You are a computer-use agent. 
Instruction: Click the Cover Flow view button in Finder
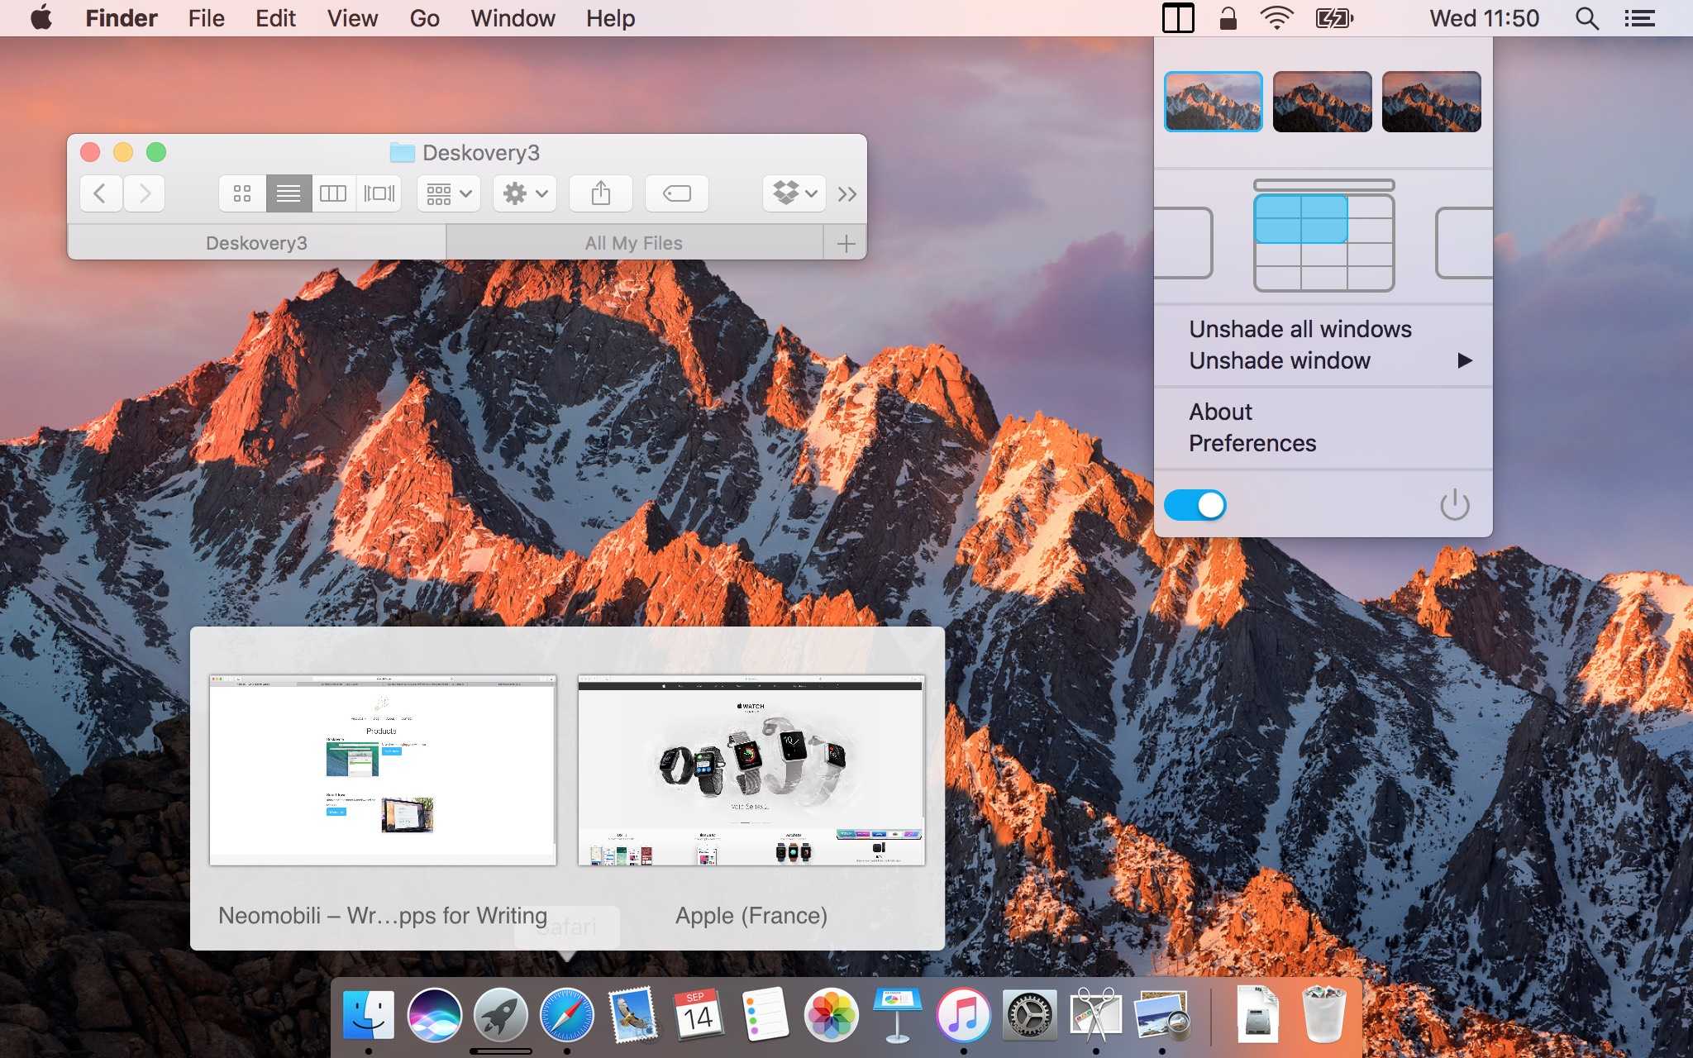coord(378,193)
